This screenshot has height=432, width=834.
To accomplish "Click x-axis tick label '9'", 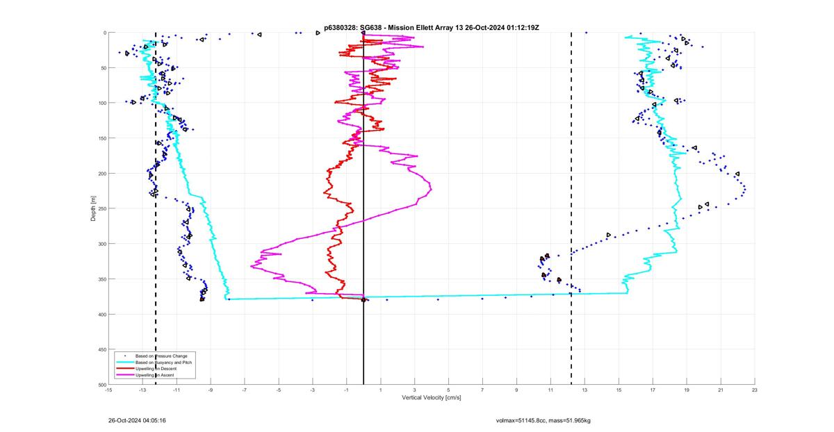I will [516, 390].
